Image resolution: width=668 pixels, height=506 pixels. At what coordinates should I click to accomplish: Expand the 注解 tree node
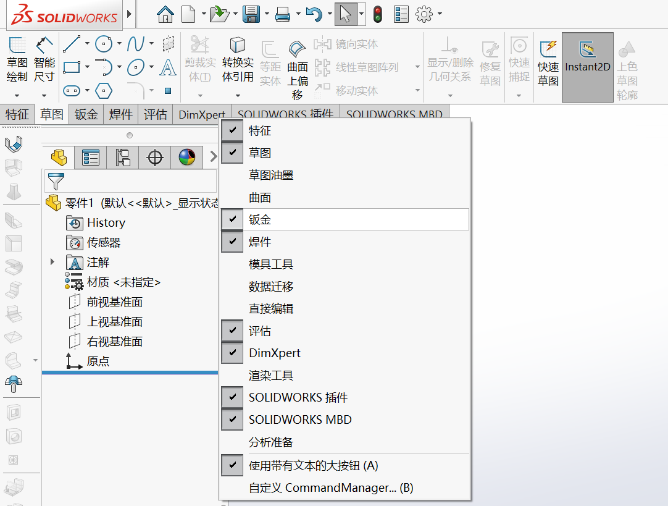pyautogui.click(x=52, y=262)
